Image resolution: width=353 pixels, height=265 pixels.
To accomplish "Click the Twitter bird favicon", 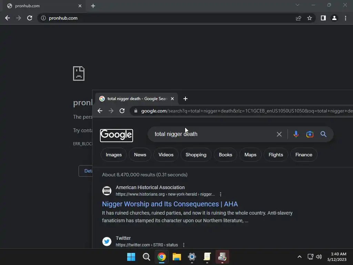I will point(107,241).
